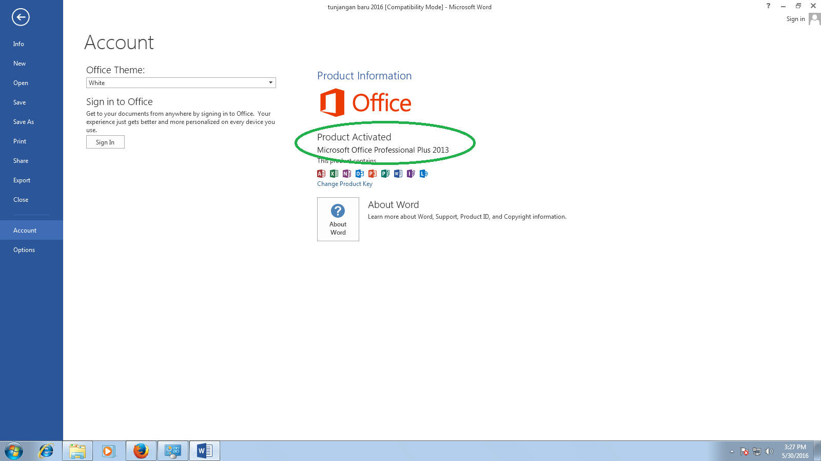Minimize the Word window

(x=783, y=6)
